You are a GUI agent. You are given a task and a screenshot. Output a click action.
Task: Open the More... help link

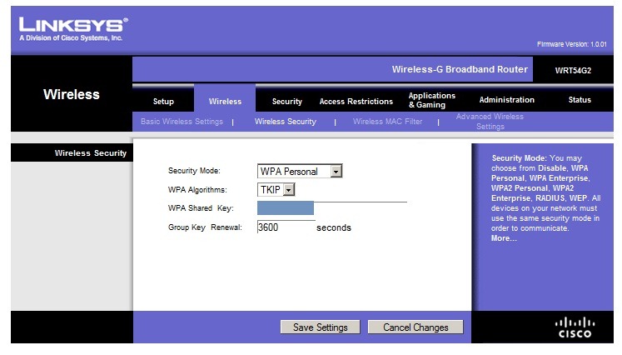pyautogui.click(x=504, y=238)
